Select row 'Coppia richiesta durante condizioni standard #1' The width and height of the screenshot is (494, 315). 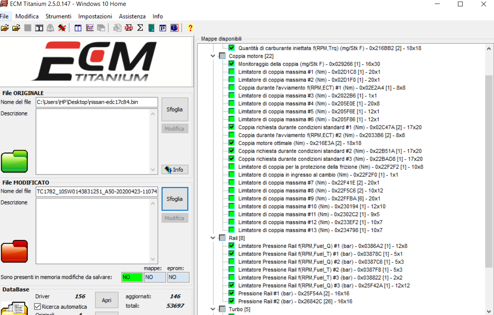pyautogui.click(x=330, y=127)
